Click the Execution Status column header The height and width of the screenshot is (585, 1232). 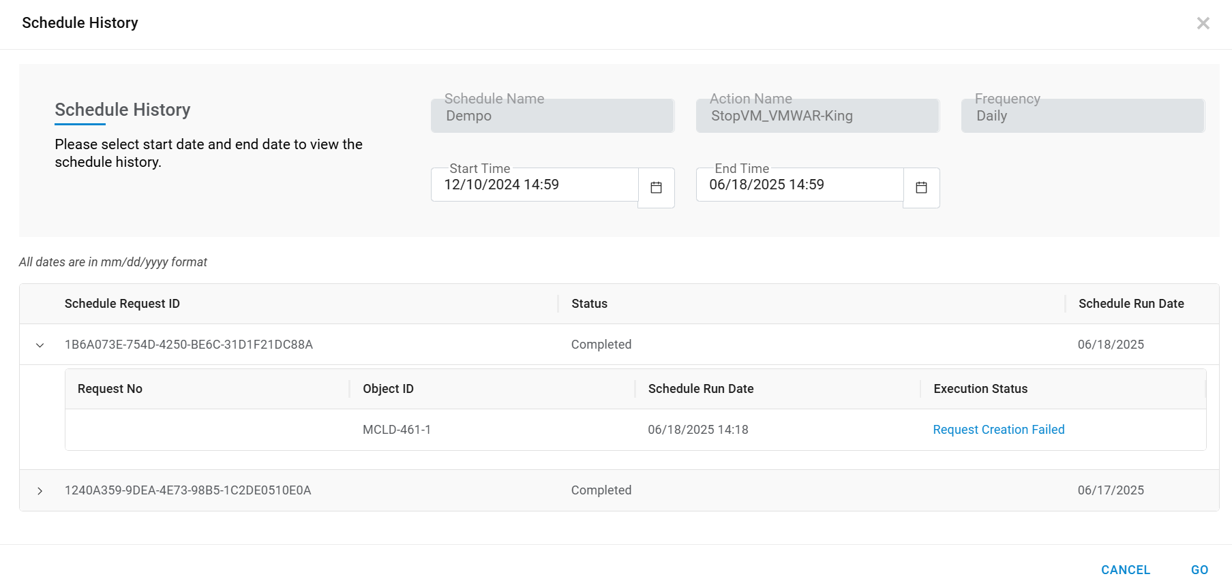click(x=980, y=389)
